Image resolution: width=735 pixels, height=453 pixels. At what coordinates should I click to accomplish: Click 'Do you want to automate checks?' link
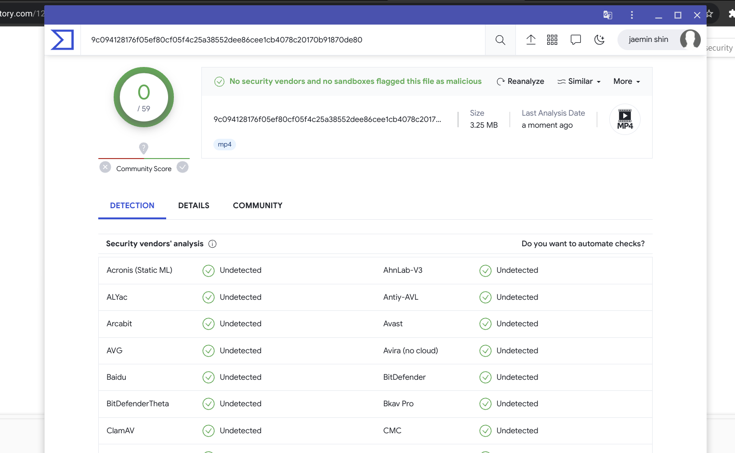coord(583,244)
